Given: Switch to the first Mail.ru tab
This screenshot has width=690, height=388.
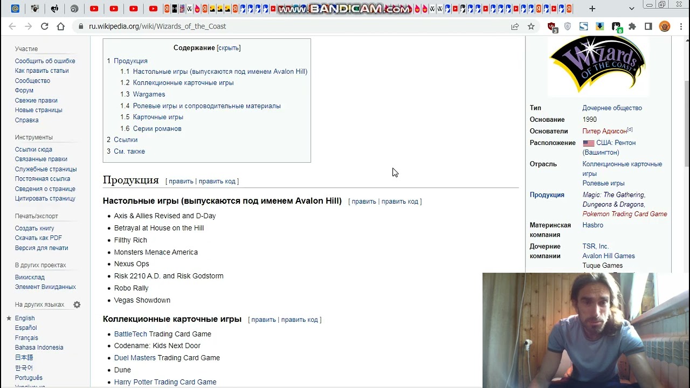Looking at the screenshot, I should pyautogui.click(x=15, y=9).
